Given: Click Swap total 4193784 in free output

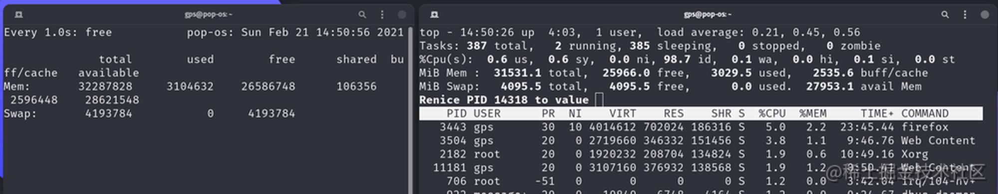Looking at the screenshot, I should 108,113.
